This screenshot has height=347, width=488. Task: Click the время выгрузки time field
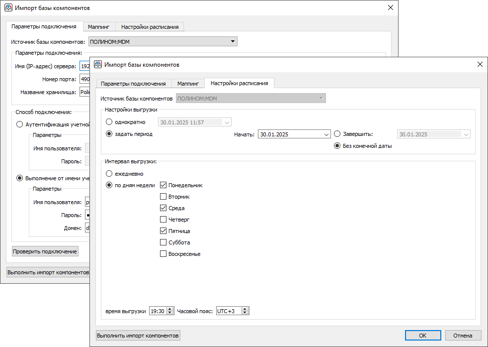click(x=158, y=311)
